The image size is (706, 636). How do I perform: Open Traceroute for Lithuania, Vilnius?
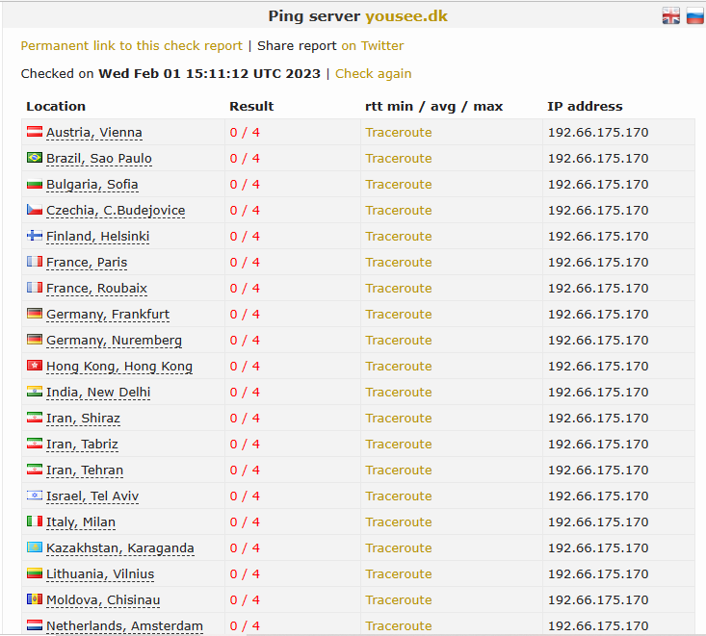(399, 574)
